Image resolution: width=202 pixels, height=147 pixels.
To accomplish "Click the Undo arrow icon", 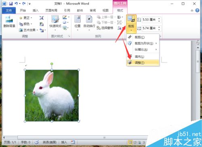I will [x=16, y=4].
